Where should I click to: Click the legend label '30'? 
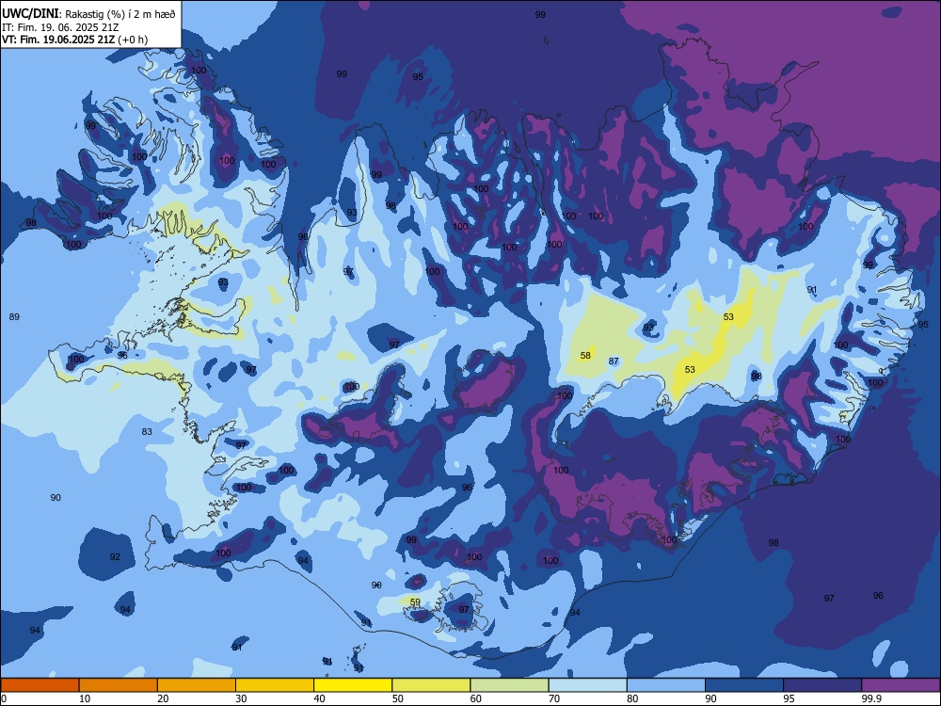pos(241,698)
